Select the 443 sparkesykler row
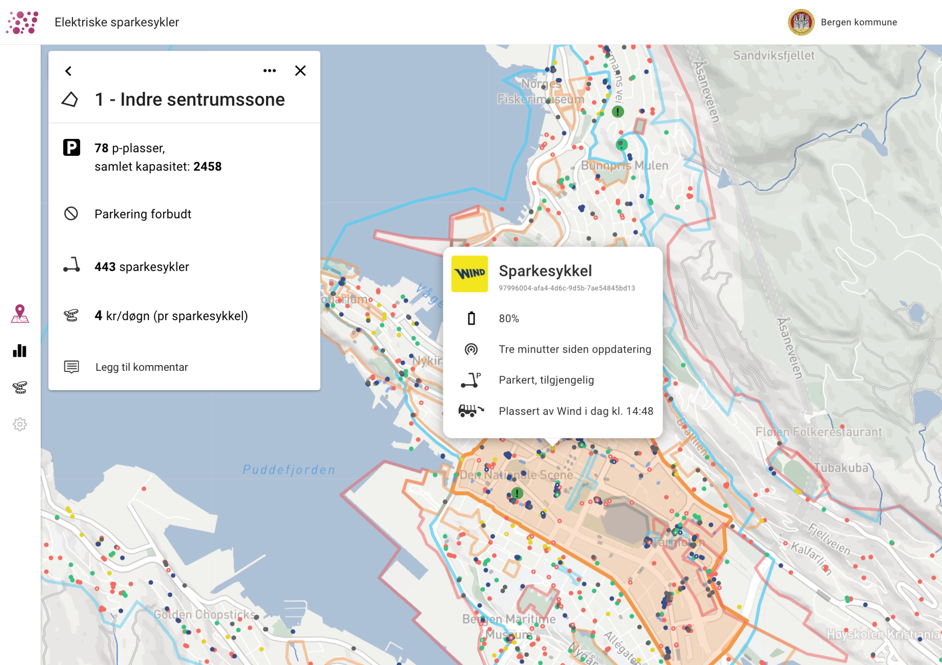 coord(184,267)
